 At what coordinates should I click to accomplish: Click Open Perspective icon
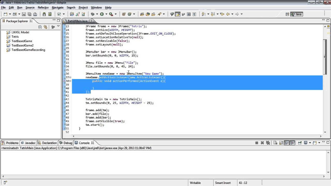[287, 14]
